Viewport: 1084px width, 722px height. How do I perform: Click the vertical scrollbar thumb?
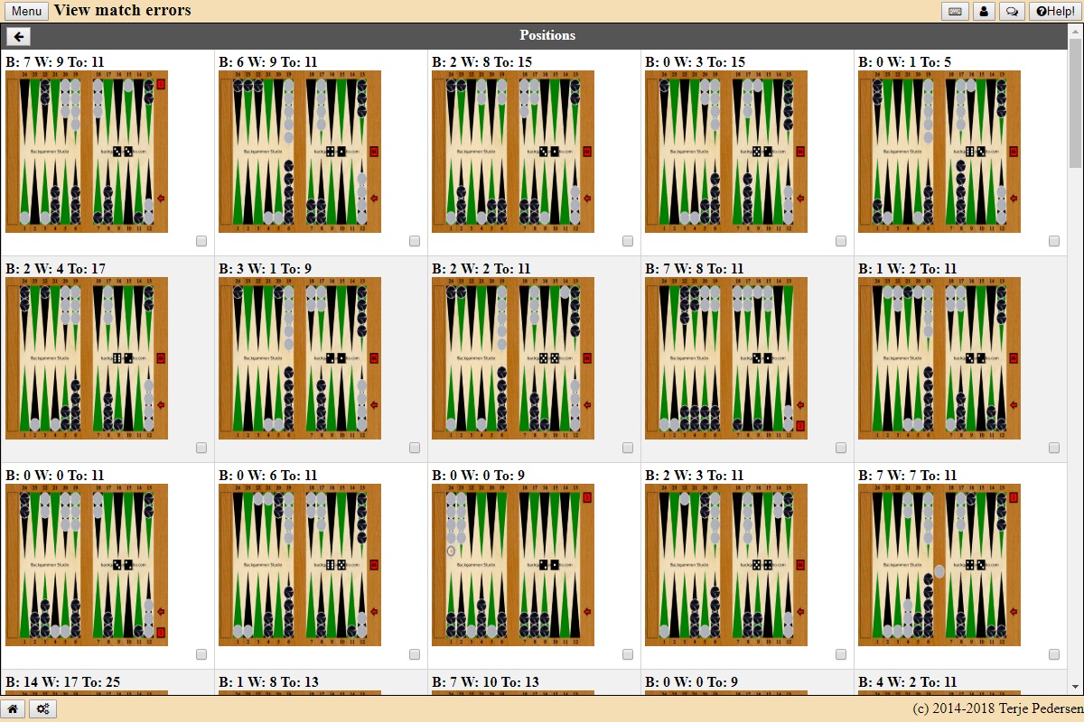[1075, 103]
